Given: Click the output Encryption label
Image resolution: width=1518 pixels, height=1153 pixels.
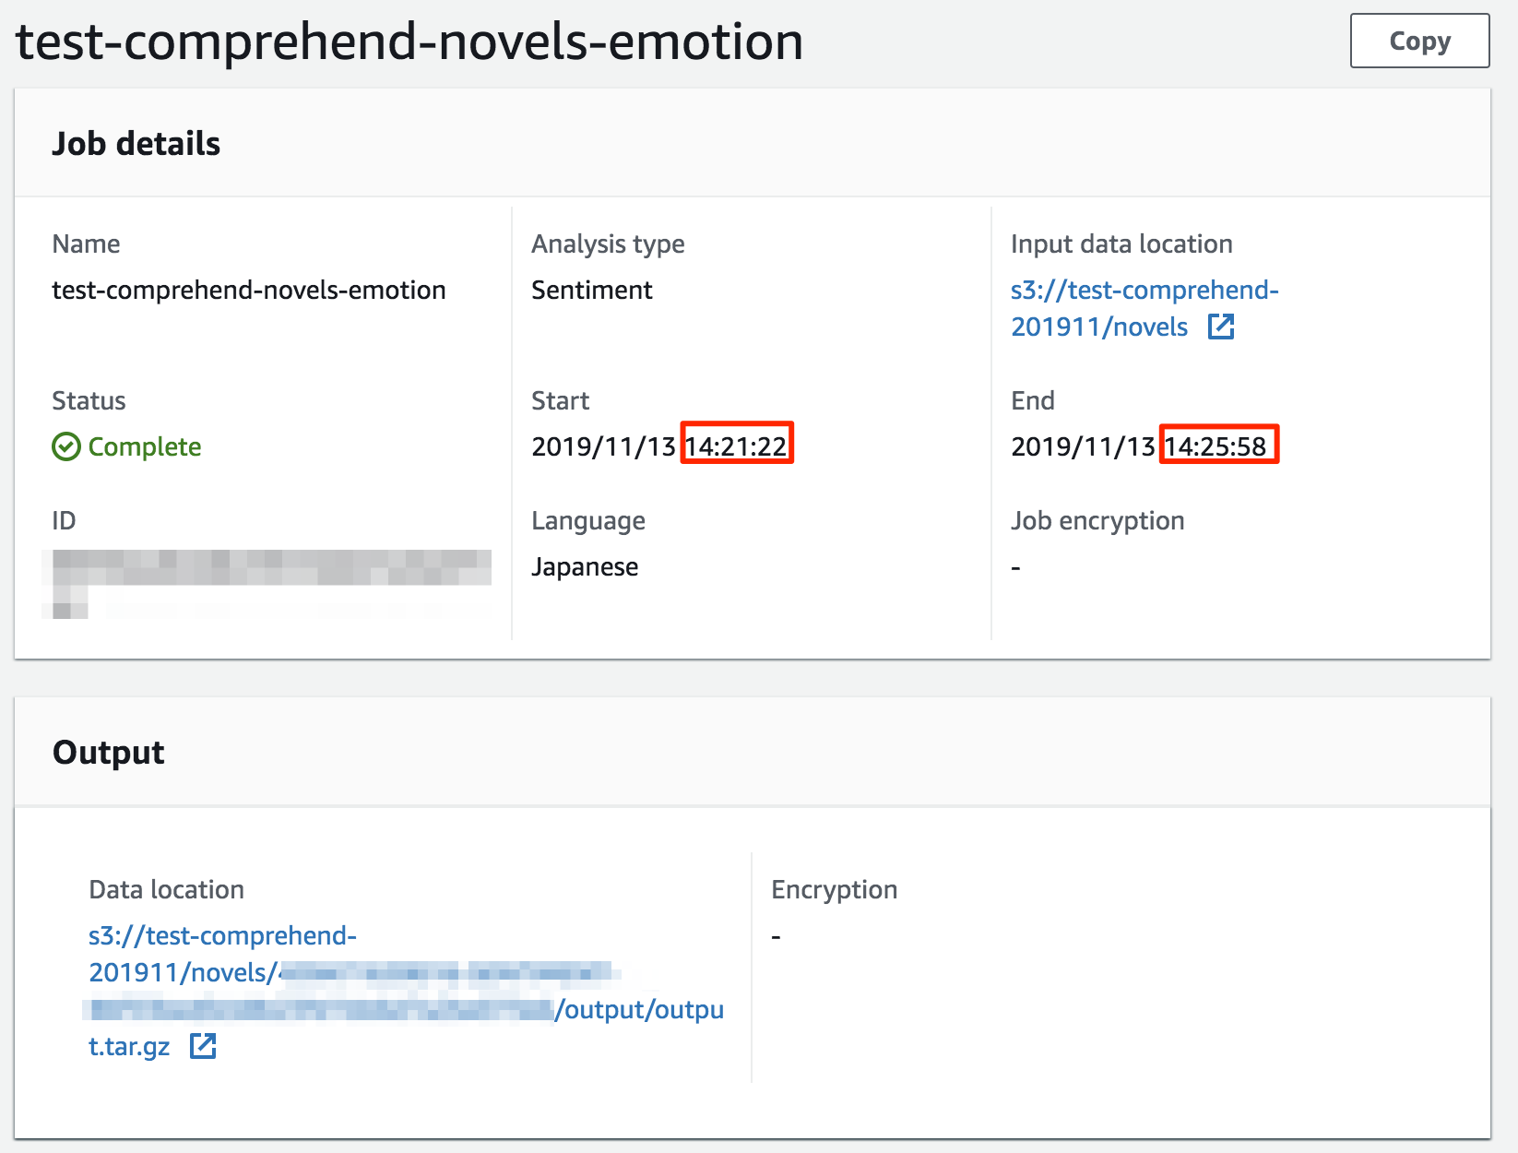Looking at the screenshot, I should (835, 889).
